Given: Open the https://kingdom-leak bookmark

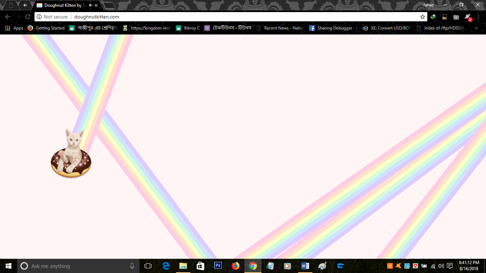Looking at the screenshot, I should click(x=147, y=28).
